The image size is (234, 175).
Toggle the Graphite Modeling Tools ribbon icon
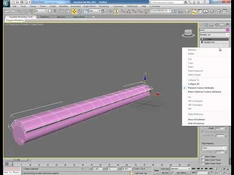click(x=194, y=11)
